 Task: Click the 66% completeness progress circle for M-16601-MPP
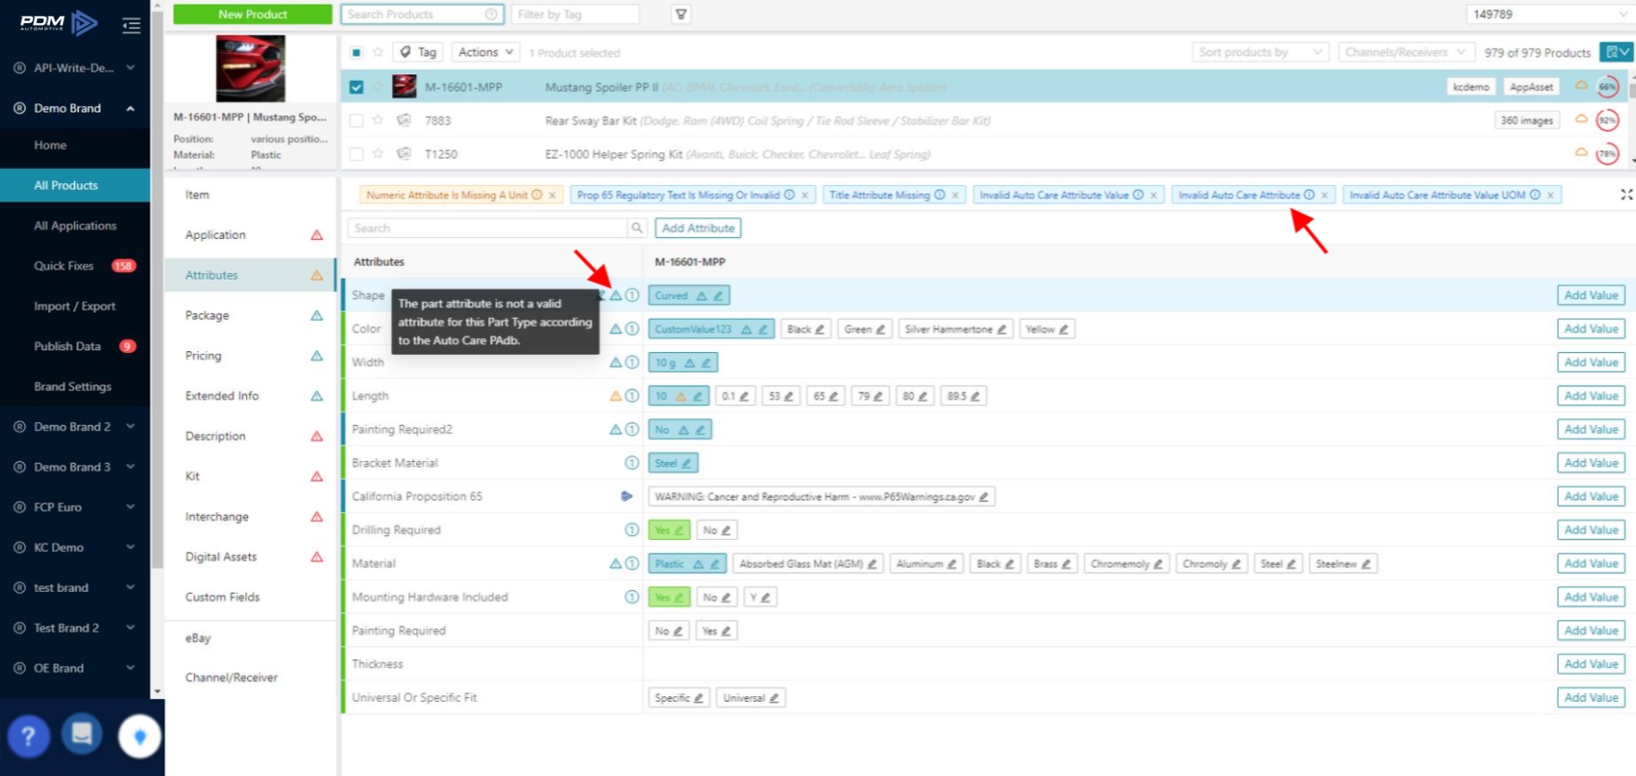[x=1607, y=86]
